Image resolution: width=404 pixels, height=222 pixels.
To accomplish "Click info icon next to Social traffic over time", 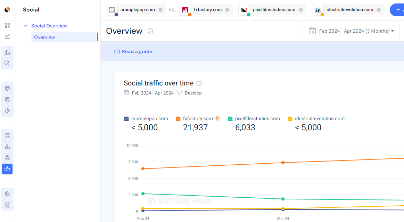I will point(199,83).
